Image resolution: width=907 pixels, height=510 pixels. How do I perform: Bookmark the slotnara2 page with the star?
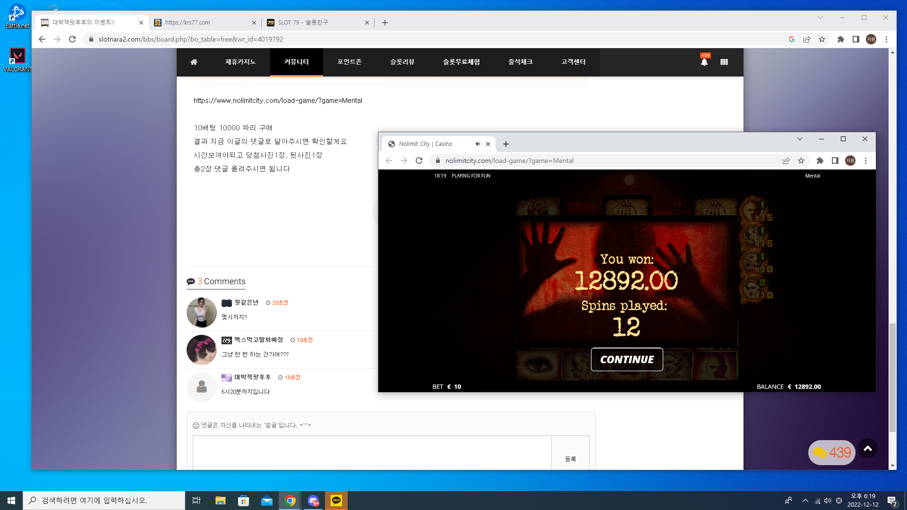coord(822,39)
